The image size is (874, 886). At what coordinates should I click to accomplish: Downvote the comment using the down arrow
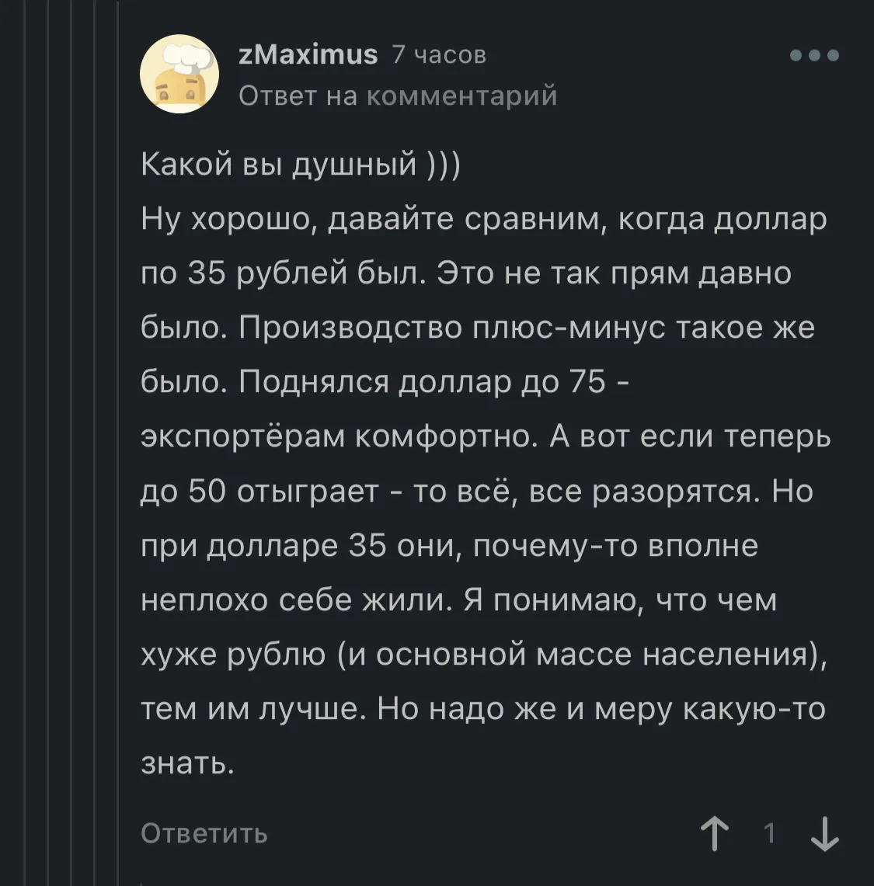pyautogui.click(x=825, y=833)
